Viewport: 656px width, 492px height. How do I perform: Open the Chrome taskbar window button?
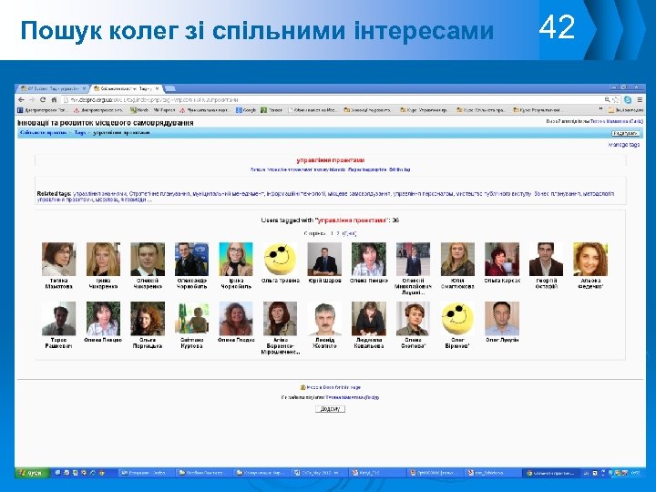551,473
